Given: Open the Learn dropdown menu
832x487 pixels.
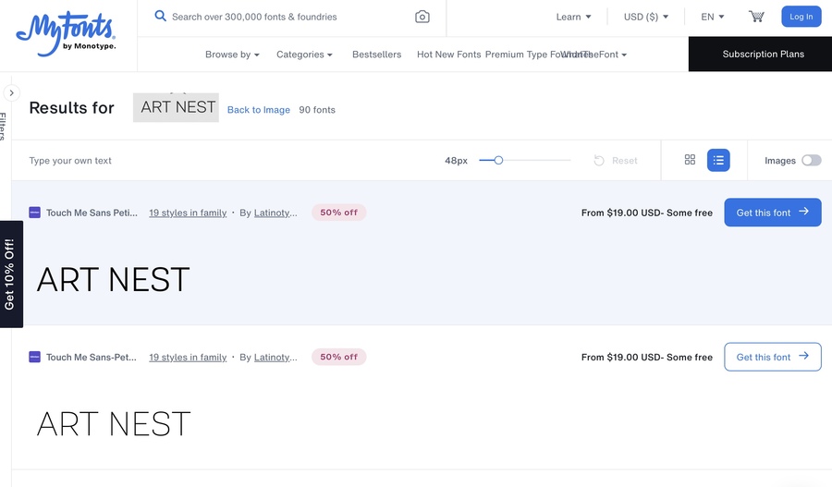Looking at the screenshot, I should [x=573, y=17].
